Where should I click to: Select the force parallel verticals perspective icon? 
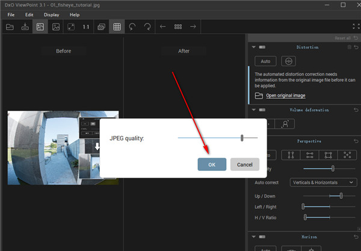290,155
